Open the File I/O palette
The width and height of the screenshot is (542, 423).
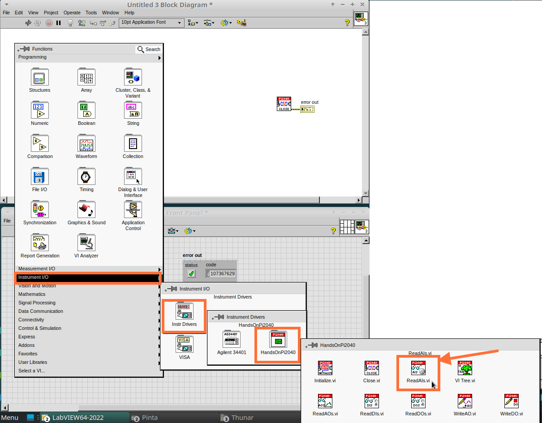40,180
